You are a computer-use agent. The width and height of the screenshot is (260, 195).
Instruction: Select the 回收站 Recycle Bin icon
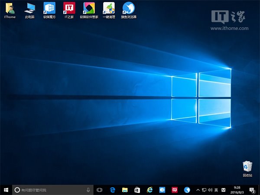point(247,169)
